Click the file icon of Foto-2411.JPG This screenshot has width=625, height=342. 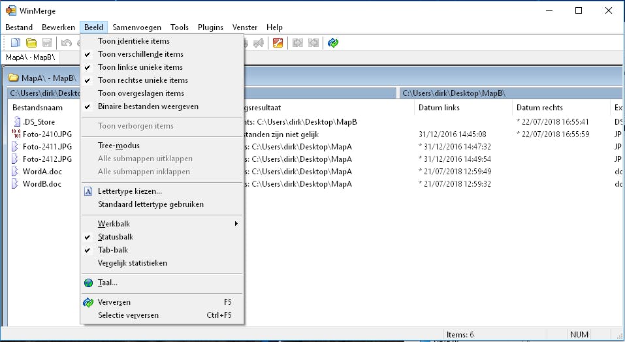(x=15, y=146)
